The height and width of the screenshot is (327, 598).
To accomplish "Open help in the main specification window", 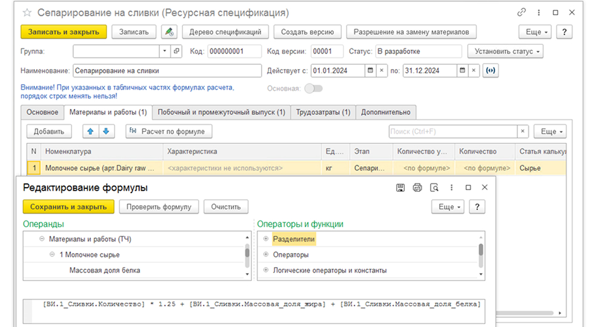I will tap(564, 32).
